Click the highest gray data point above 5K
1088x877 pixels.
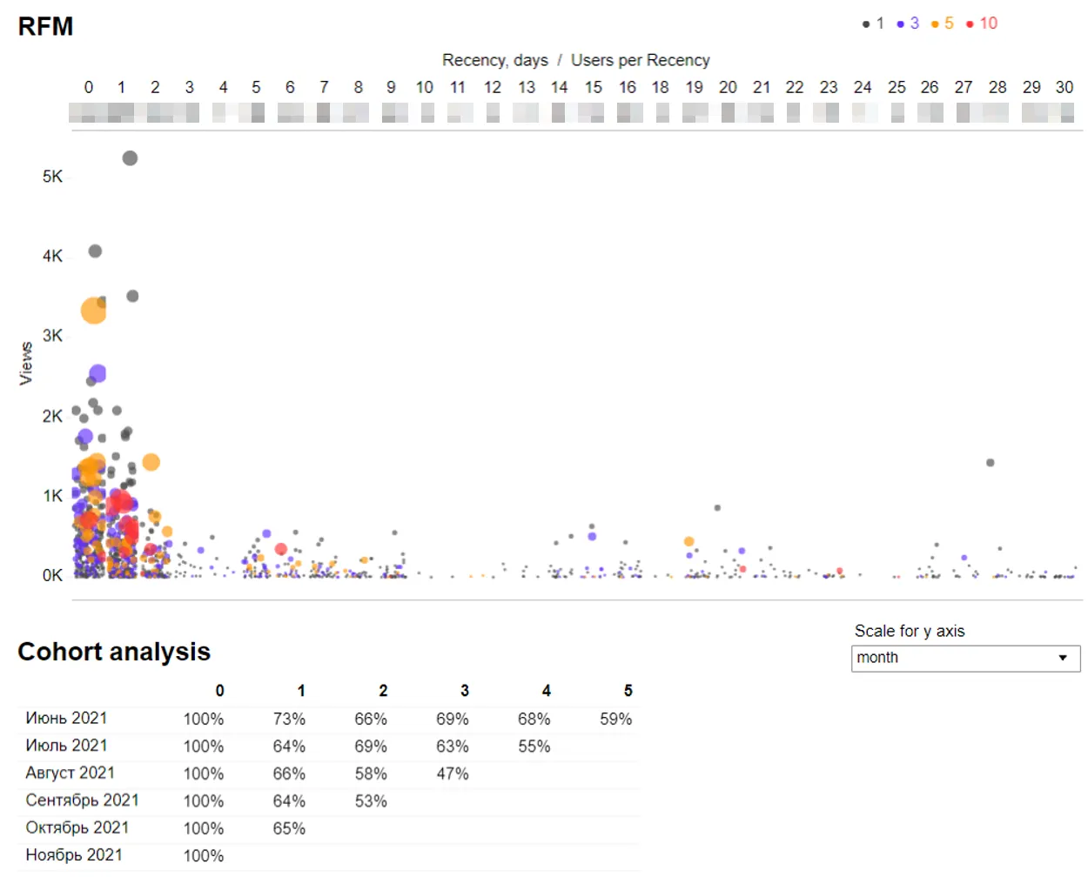click(130, 158)
